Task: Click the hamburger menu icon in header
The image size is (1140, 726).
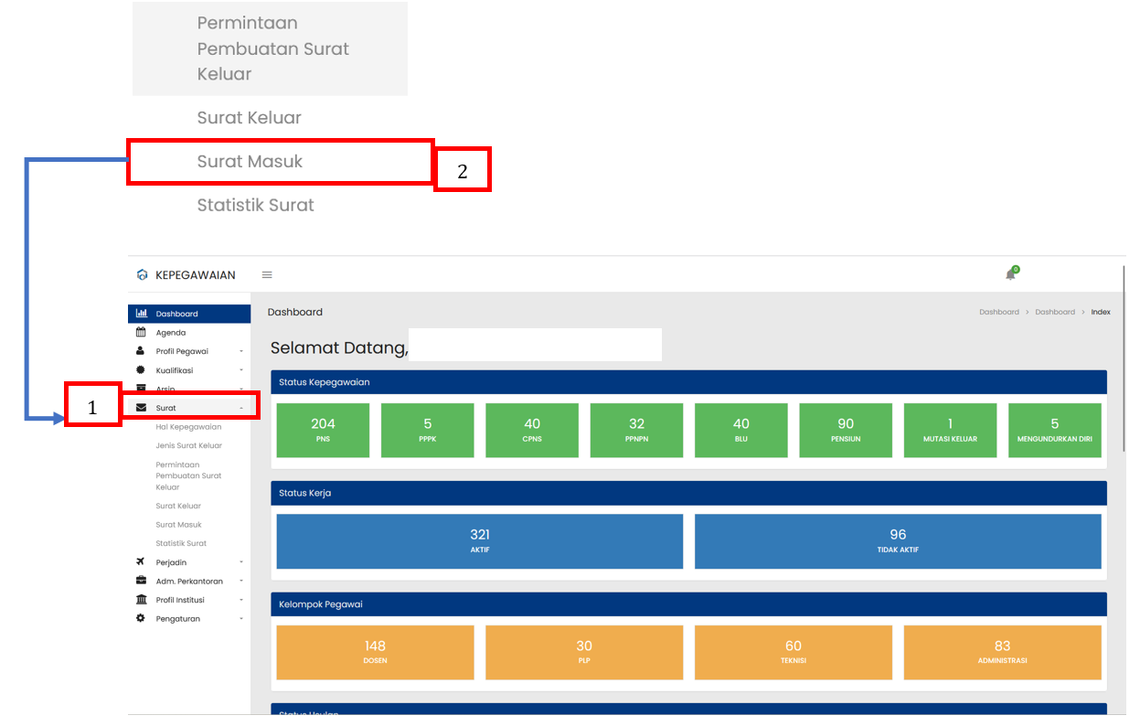Action: (267, 274)
